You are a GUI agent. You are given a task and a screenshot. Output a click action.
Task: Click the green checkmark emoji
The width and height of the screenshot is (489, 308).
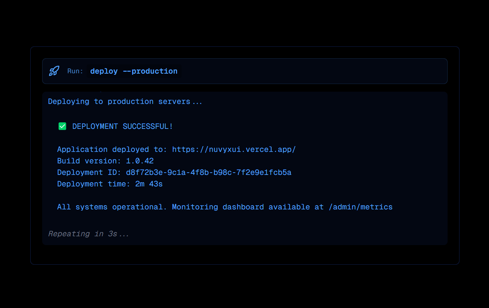(x=62, y=126)
